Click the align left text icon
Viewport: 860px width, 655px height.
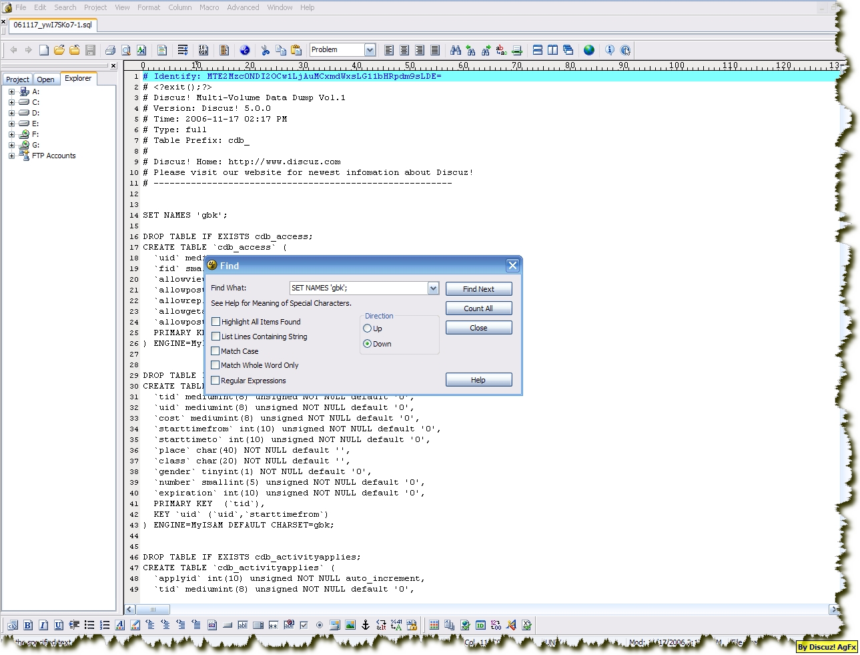[x=389, y=50]
